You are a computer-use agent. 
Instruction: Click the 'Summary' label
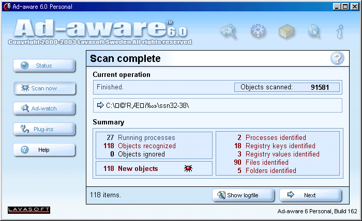(109, 122)
